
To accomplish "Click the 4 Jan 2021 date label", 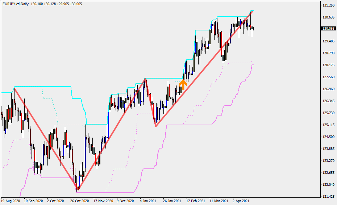I will point(149,201).
